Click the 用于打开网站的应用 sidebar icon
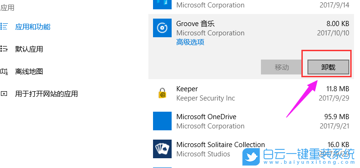The image size is (360, 168). point(4,94)
